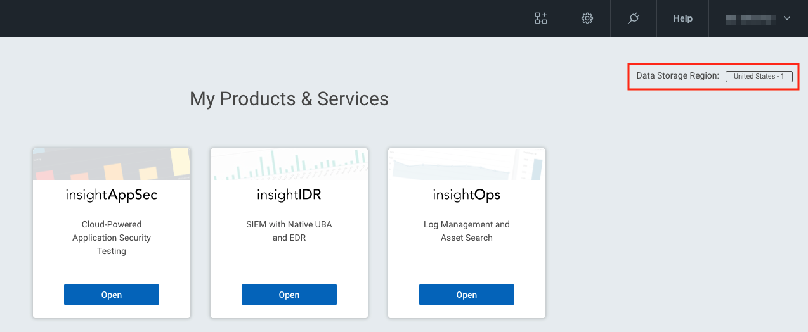Click the insightAppSec card banner image
Screen dimensions: 808x332
point(112,164)
